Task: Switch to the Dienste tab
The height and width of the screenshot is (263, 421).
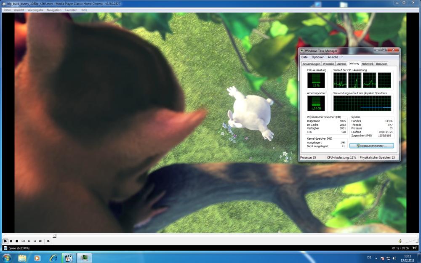Action: 341,64
